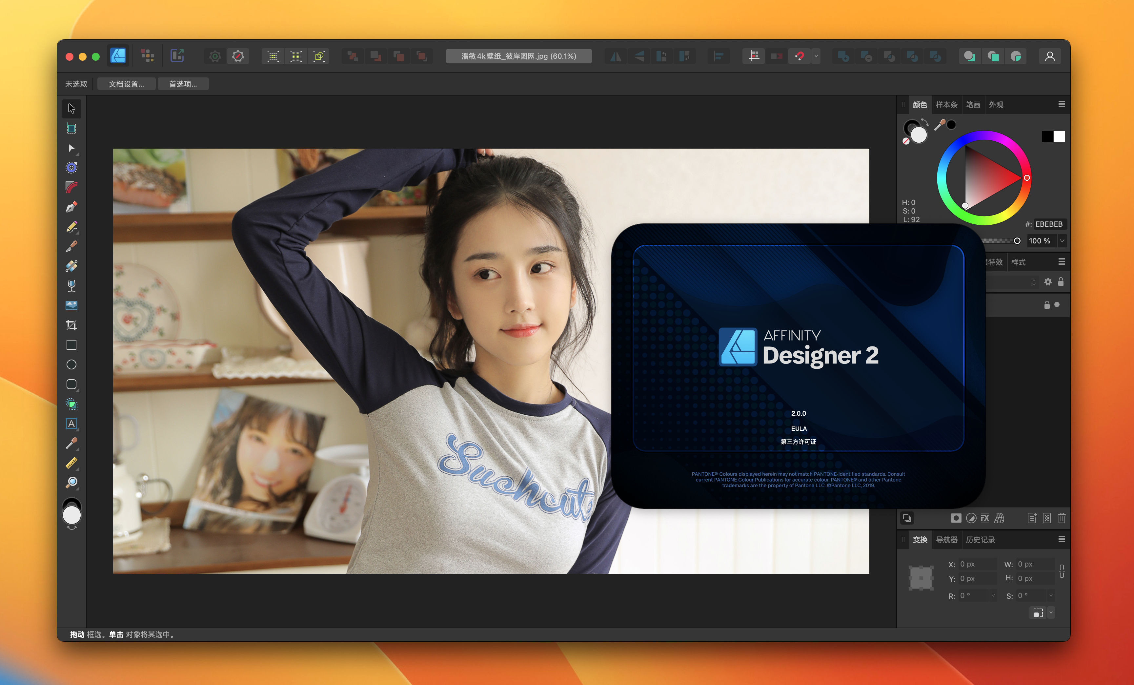The image size is (1134, 685).
Task: Select the Pencil tool
Action: (x=71, y=227)
